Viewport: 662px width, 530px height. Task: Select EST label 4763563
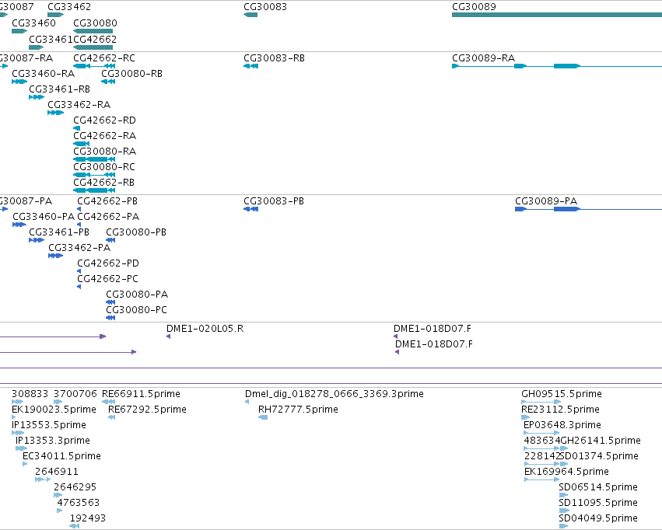(x=79, y=503)
